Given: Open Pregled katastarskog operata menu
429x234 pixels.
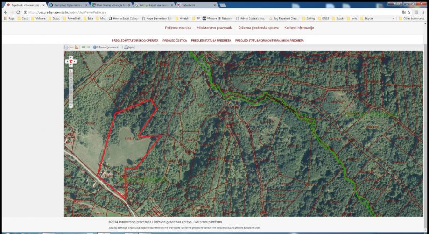Looking at the screenshot, I should (135, 40).
